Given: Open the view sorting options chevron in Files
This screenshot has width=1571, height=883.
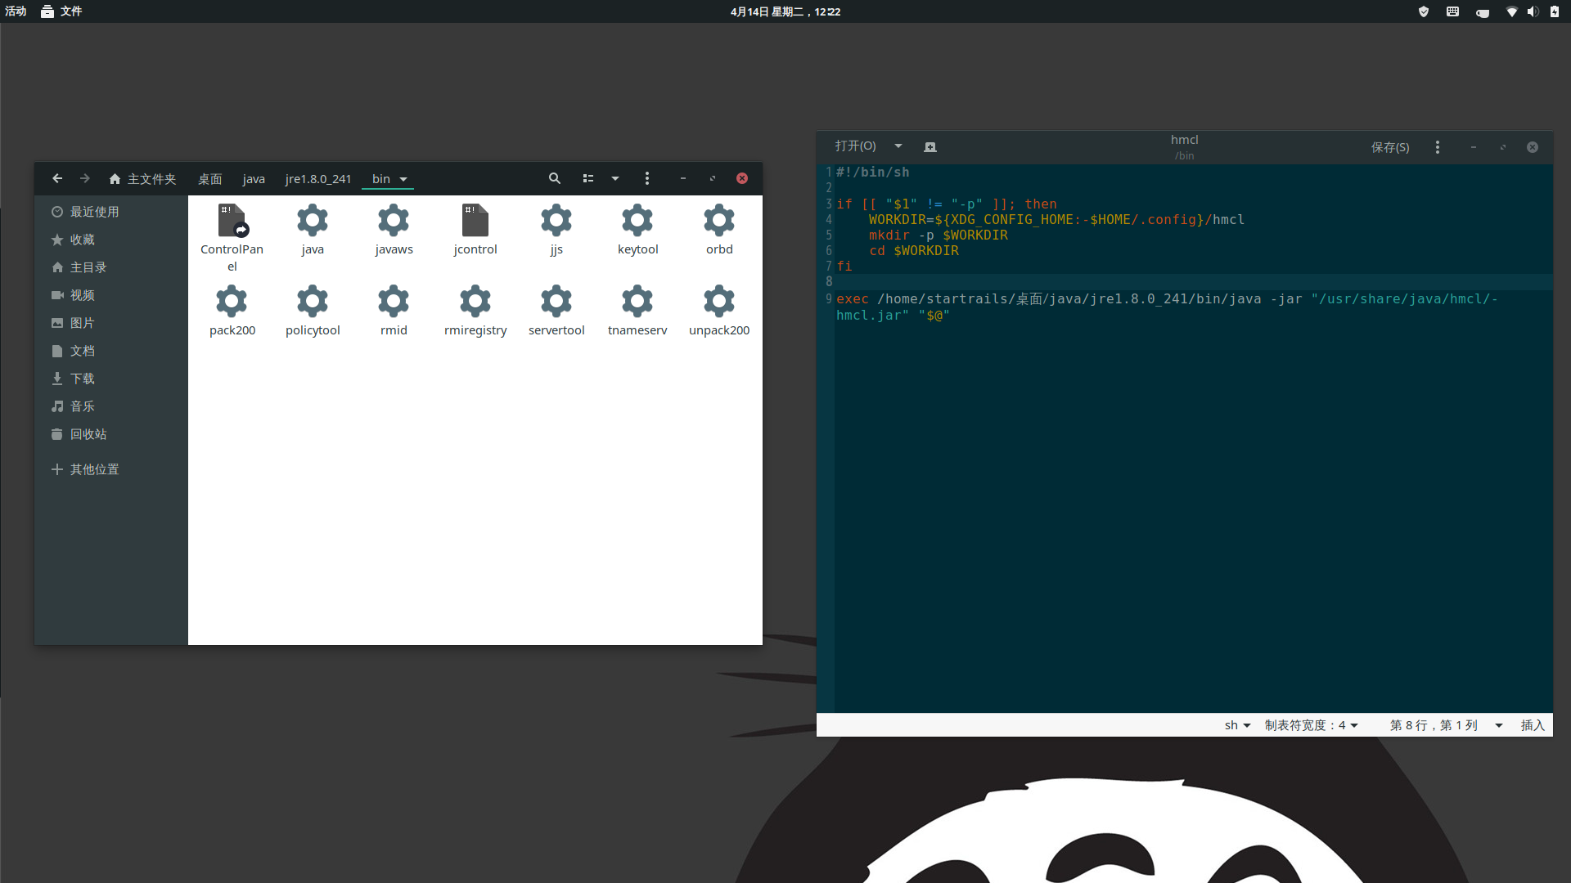Looking at the screenshot, I should [614, 178].
